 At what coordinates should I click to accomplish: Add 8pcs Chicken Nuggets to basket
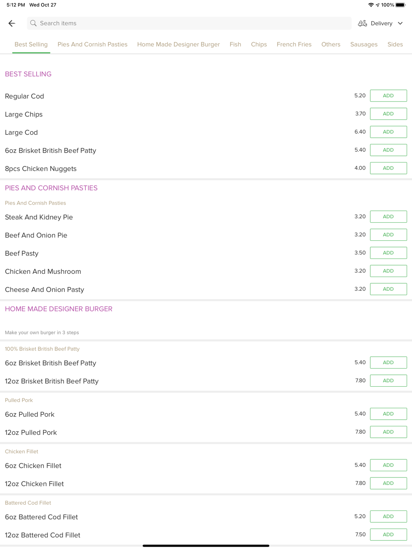388,168
